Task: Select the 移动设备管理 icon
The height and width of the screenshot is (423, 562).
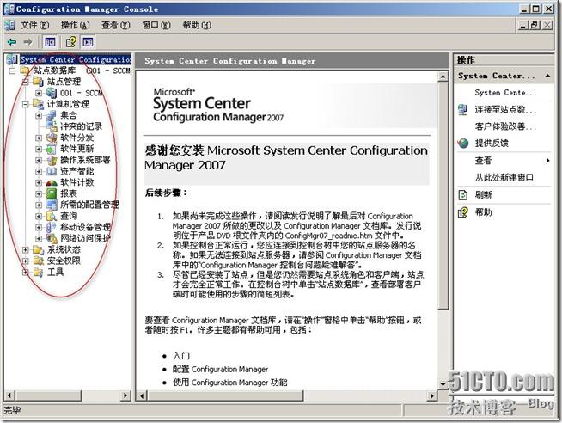Action: (52, 227)
